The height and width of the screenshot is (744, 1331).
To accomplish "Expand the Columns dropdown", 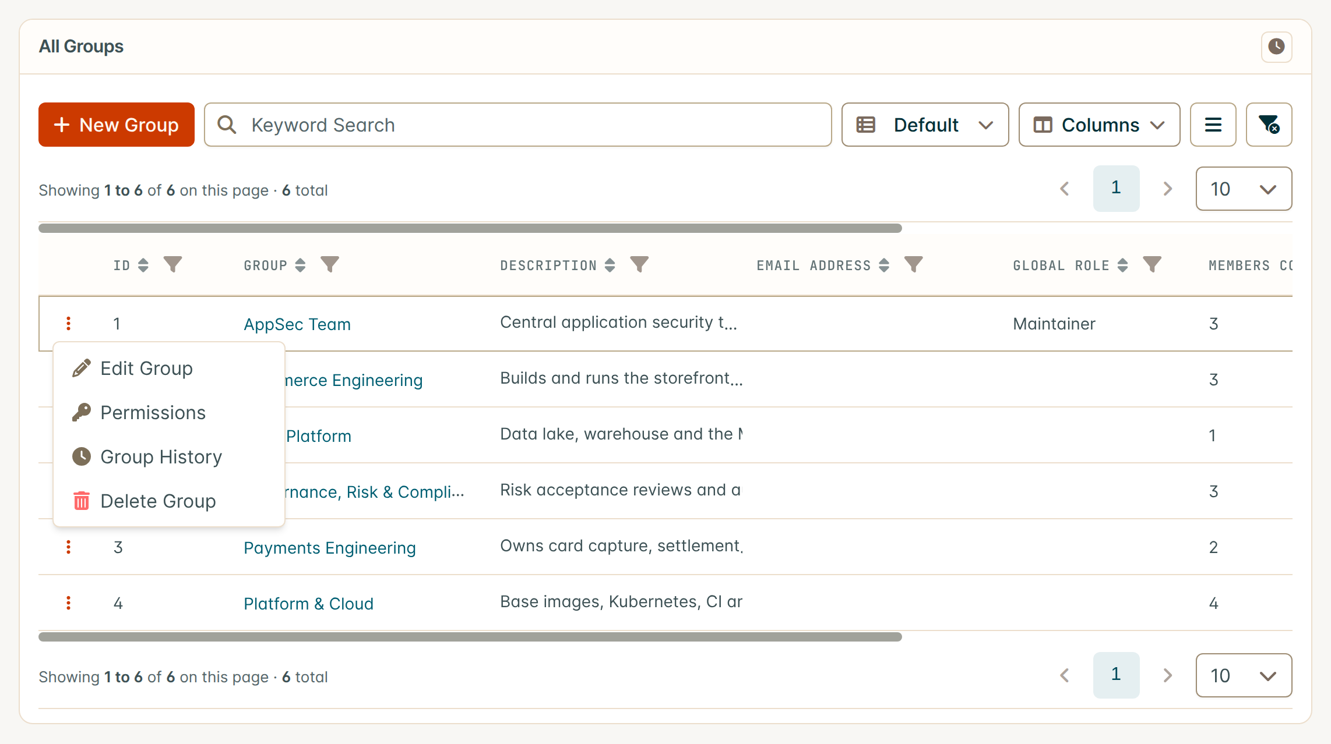I will click(1099, 125).
